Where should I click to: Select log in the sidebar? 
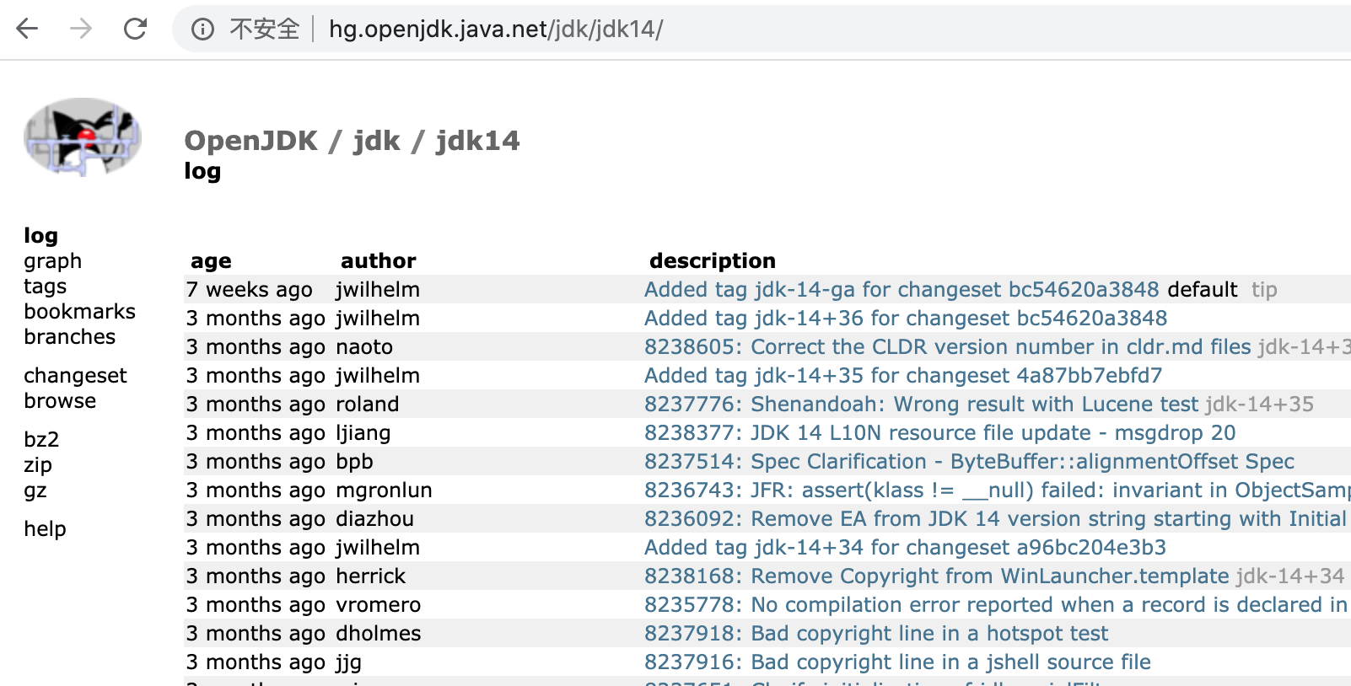(x=40, y=236)
